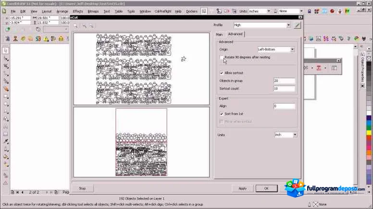Screen dimensions: 373x209
Task: Switch to the Advanced tab
Action: [235, 34]
